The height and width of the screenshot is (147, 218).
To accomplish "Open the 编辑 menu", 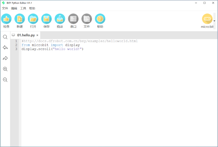I will [14, 8].
